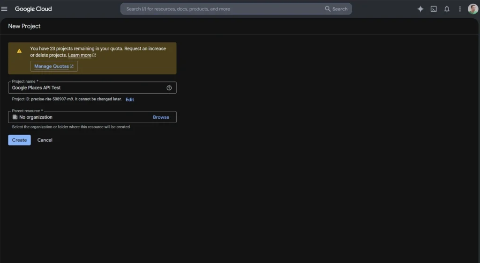Open the three-dot settings menu

coord(460,9)
